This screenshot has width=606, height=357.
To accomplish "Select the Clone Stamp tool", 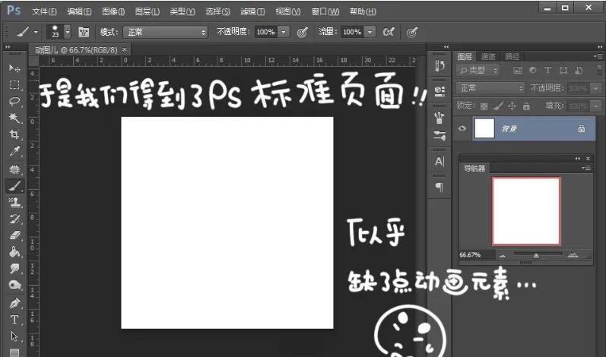I will (x=14, y=202).
